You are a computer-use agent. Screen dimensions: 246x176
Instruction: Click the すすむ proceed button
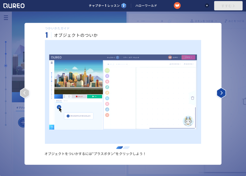click(228, 6)
